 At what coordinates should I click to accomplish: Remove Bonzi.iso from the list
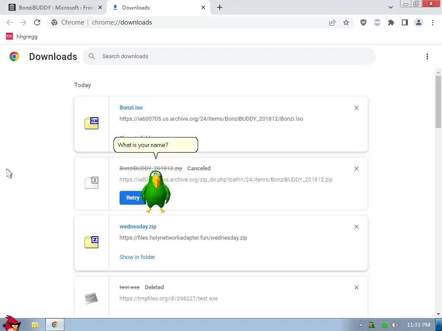pos(357,108)
